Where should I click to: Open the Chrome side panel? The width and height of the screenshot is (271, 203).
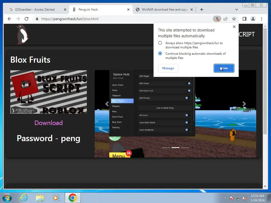point(244,19)
